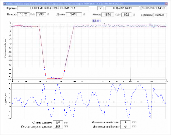Click the Прижим label

coord(147,15)
